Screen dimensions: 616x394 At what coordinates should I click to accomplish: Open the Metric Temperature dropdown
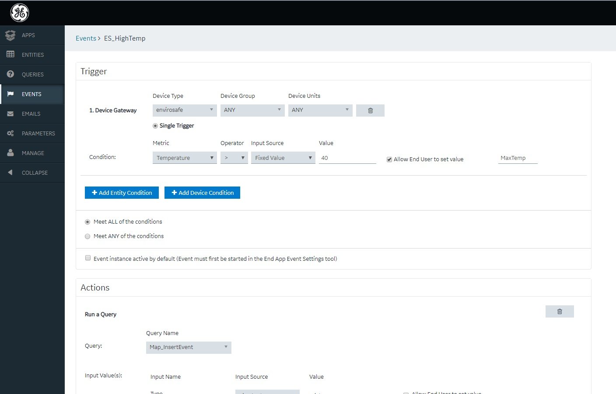pos(185,158)
